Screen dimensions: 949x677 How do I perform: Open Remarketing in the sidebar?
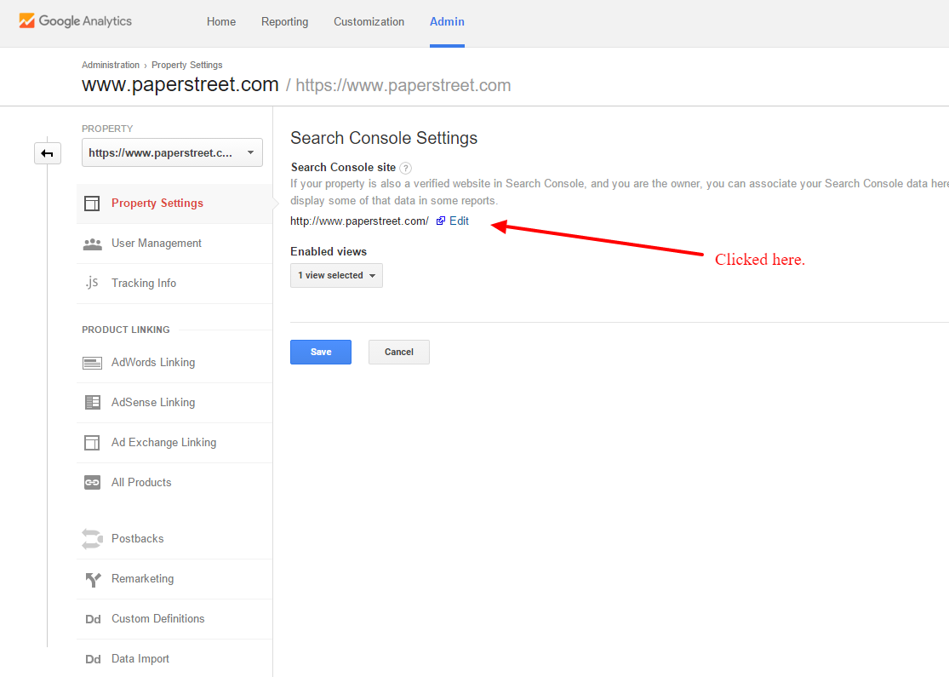click(x=174, y=579)
